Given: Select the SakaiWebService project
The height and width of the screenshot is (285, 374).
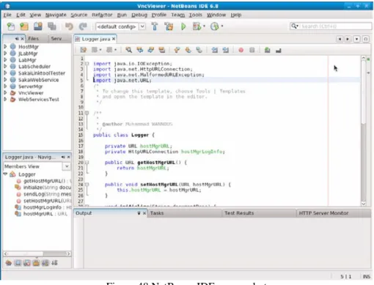Looking at the screenshot, I should pyautogui.click(x=38, y=80).
